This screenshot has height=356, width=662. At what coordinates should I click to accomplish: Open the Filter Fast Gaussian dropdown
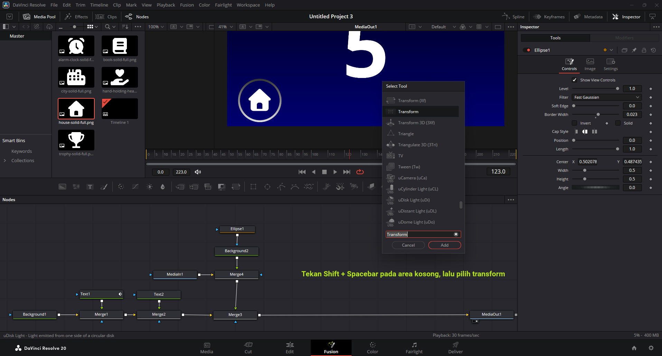pyautogui.click(x=607, y=97)
